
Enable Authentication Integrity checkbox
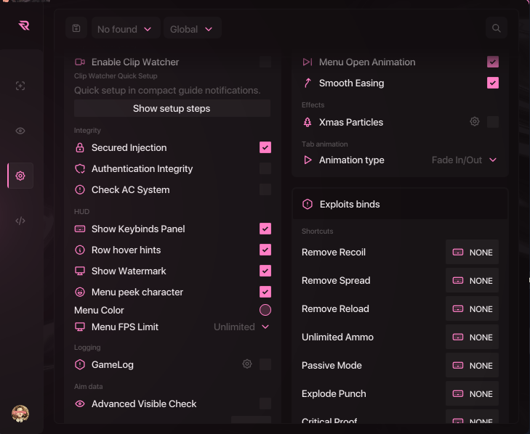coord(265,168)
